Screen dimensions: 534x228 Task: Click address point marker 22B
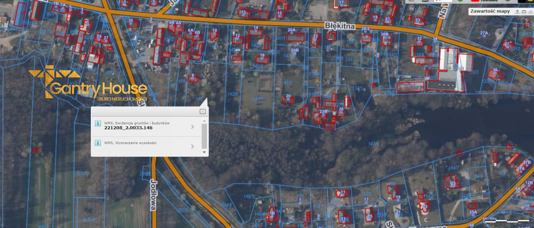tap(324, 114)
